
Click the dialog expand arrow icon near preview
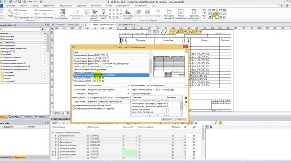186,51
